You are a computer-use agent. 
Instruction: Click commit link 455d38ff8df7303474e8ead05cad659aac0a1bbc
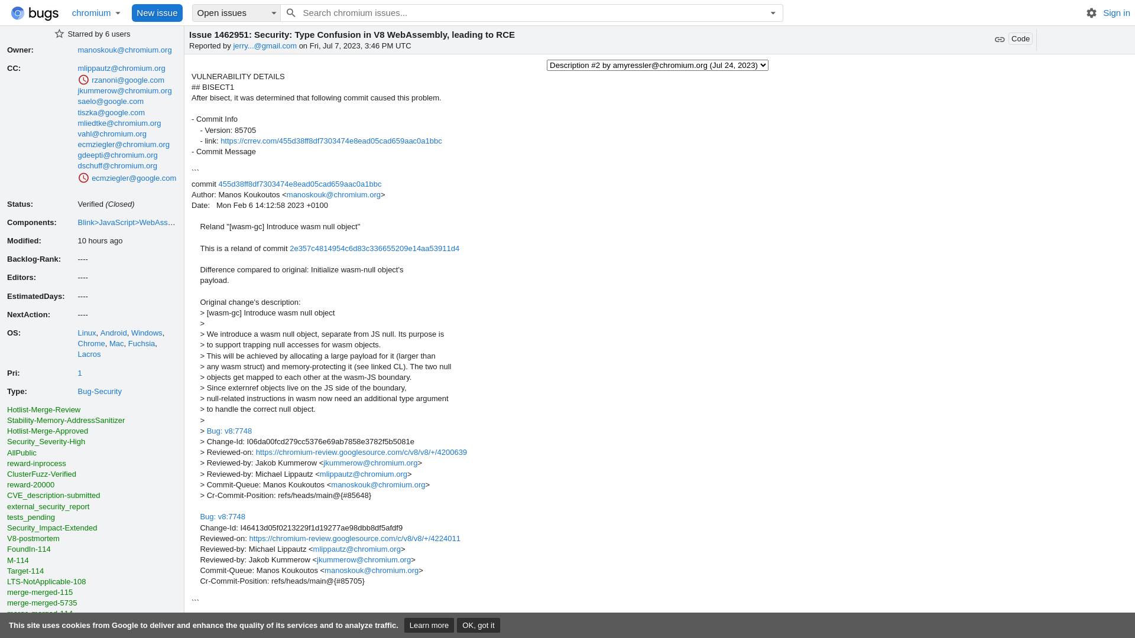click(299, 183)
